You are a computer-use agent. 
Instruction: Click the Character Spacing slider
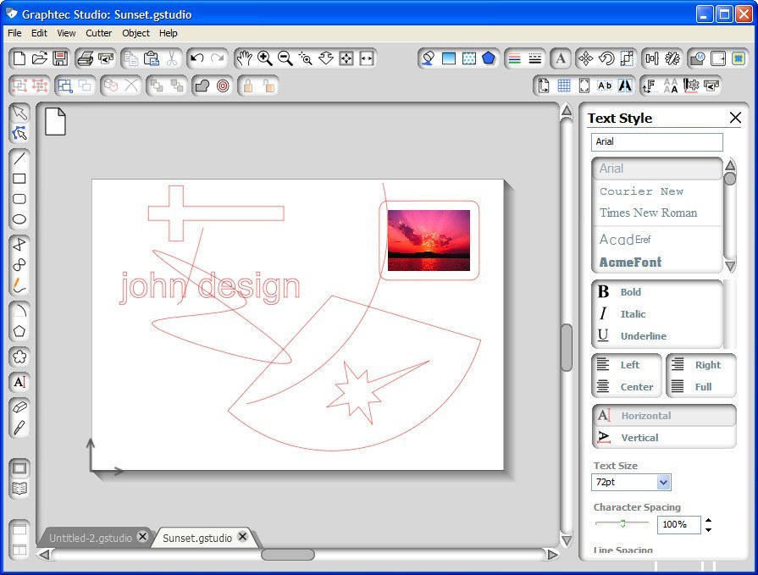click(622, 523)
